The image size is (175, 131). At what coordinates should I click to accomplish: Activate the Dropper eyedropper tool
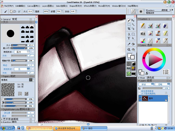click(129, 44)
